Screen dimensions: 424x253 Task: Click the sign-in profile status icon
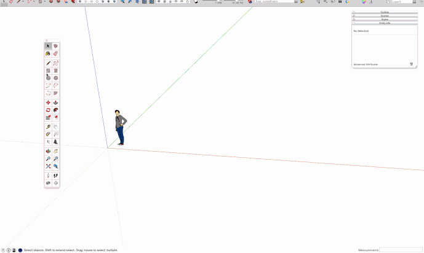click(x=14, y=251)
